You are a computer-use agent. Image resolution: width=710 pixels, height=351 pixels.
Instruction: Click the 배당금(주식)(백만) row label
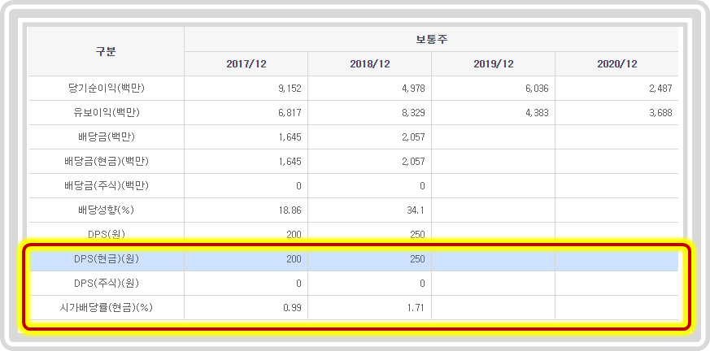coord(106,186)
